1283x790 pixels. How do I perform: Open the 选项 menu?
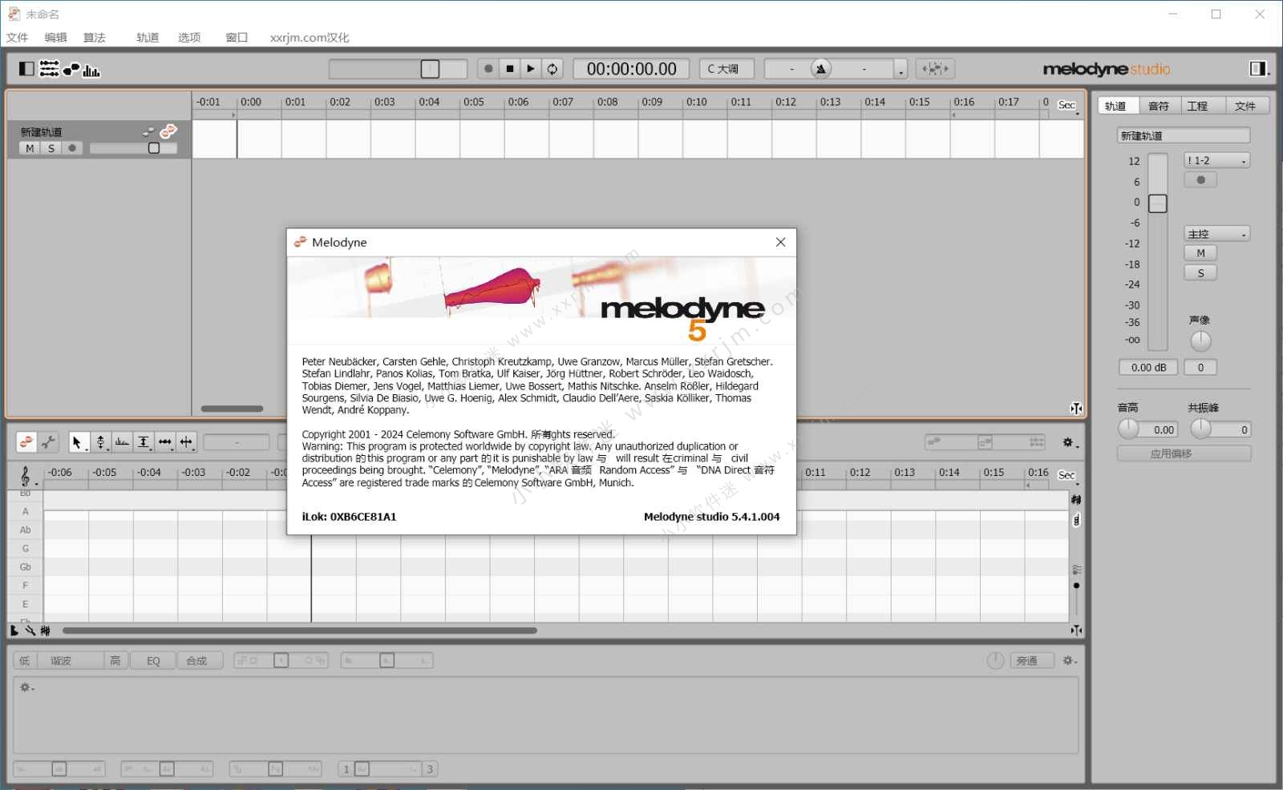coord(189,38)
